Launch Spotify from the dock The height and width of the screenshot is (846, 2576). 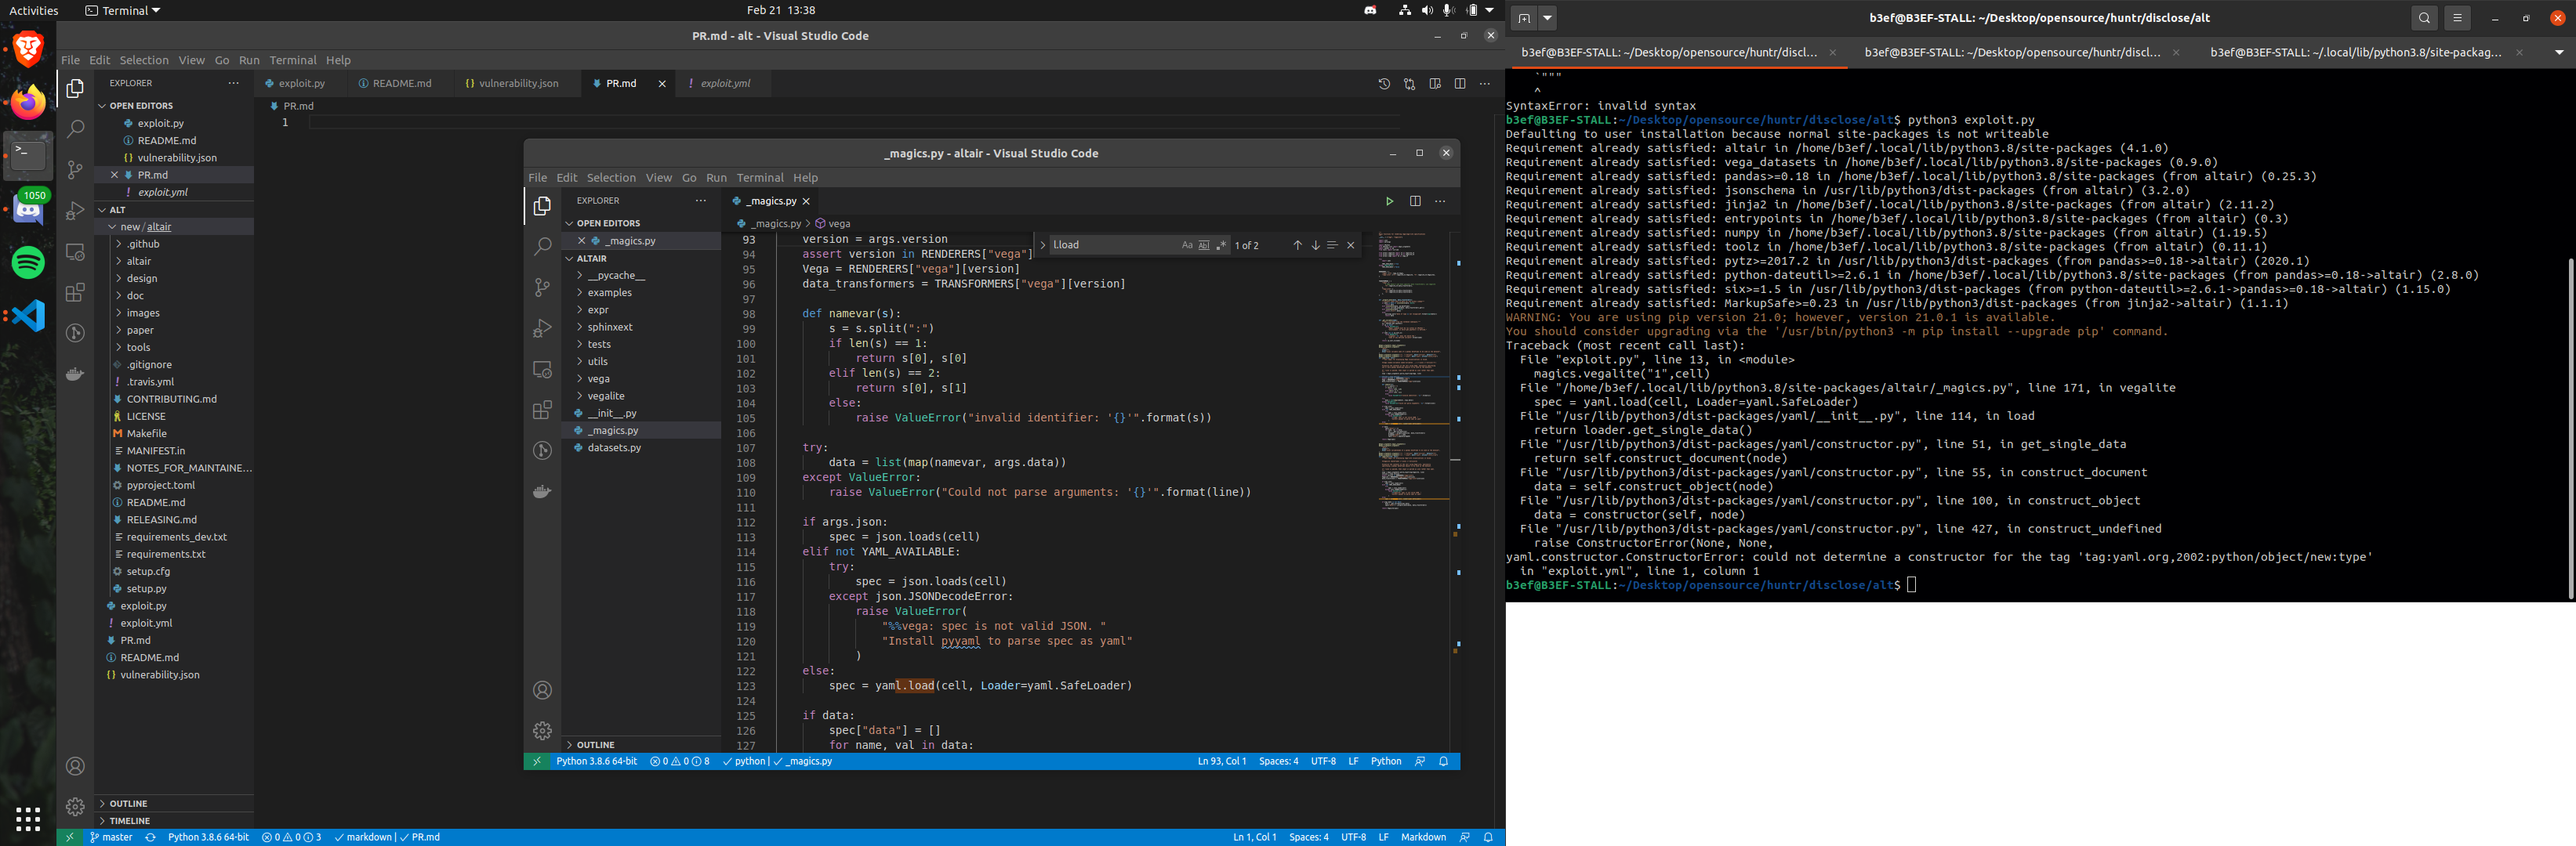[28, 262]
